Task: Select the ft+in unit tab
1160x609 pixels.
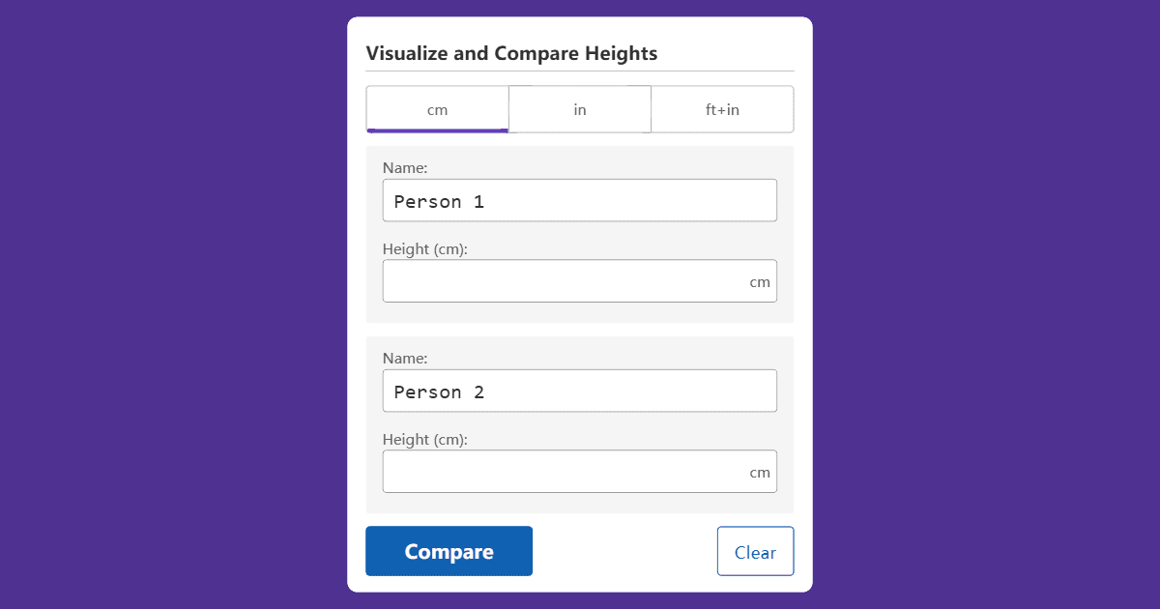Action: [x=722, y=108]
